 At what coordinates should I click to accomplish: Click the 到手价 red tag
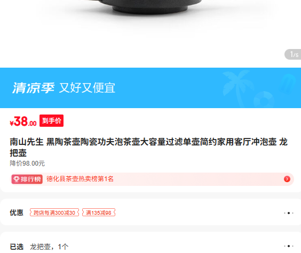pyautogui.click(x=51, y=121)
